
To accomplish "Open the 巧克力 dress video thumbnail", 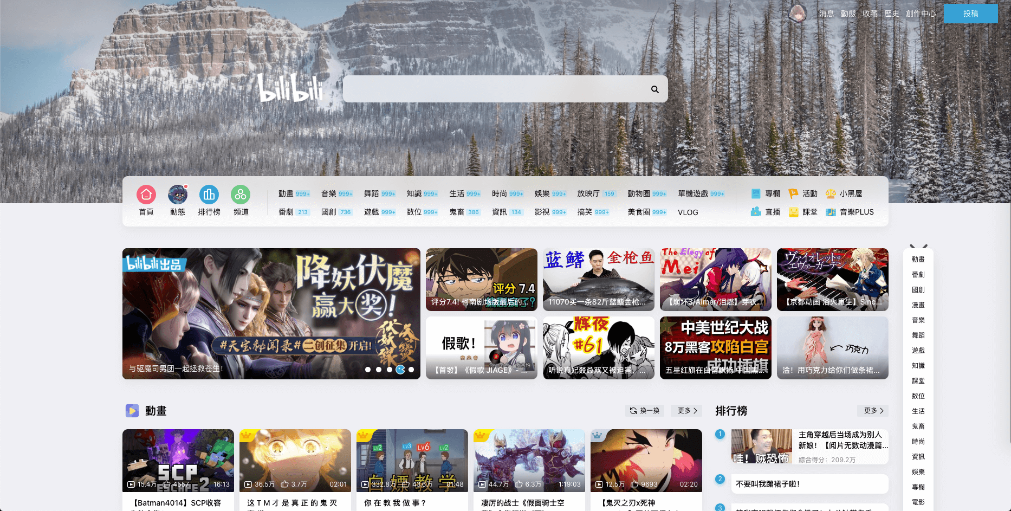I will (833, 348).
